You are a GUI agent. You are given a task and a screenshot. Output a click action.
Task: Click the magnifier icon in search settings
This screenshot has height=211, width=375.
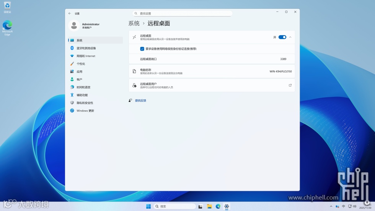click(136, 13)
